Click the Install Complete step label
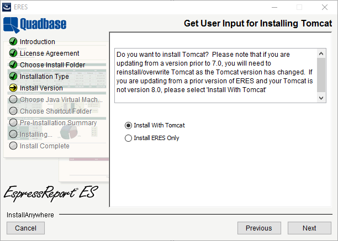338x241 pixels. [x=45, y=146]
